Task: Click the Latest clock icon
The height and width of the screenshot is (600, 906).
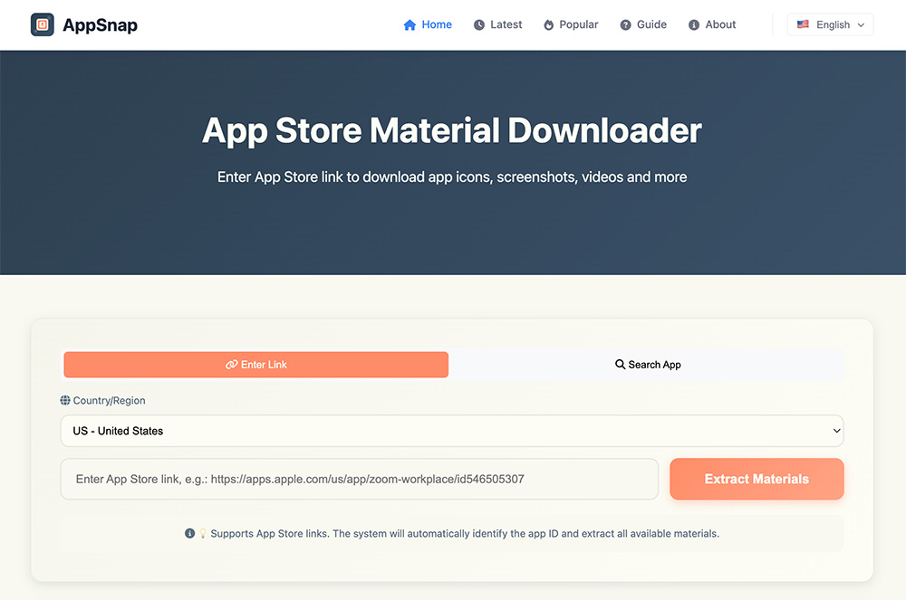Action: 479,24
